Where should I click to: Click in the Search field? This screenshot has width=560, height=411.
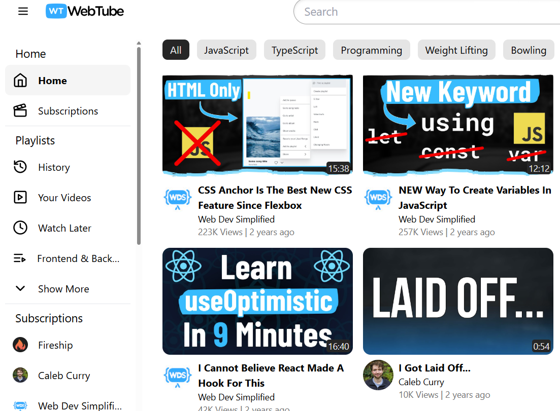tap(427, 12)
